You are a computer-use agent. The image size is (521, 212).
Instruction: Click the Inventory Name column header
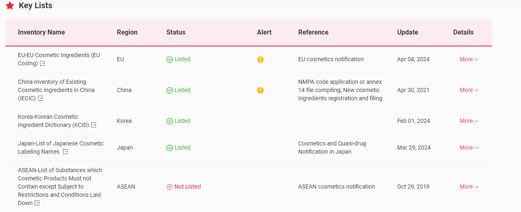pos(41,32)
